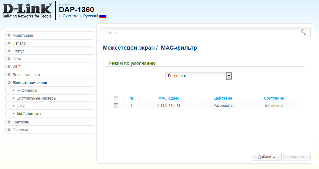The height and width of the screenshot is (169, 319).
Task: Expand the Система sidebar section
Action: pos(50,130)
